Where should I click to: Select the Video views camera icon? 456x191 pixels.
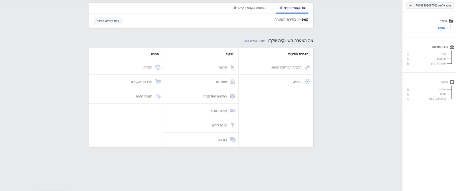[233, 111]
